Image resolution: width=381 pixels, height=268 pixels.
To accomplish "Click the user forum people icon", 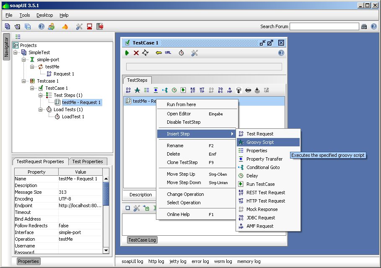I will tap(51, 26).
